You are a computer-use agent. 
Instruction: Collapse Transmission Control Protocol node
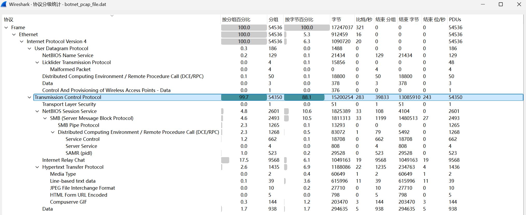click(30, 97)
